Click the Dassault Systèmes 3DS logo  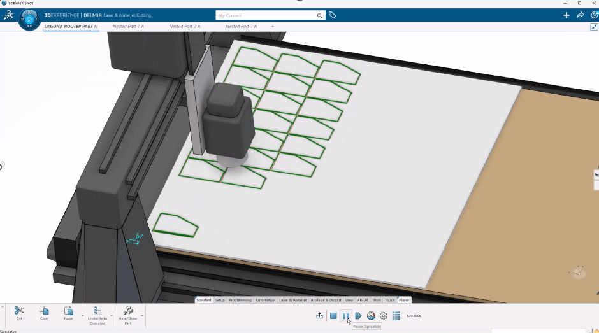8,15
